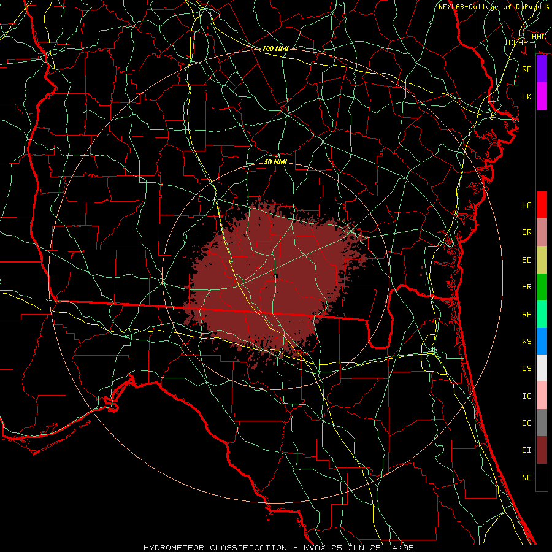Click the Hydrometeor Classification KVAX caption

coord(278,548)
